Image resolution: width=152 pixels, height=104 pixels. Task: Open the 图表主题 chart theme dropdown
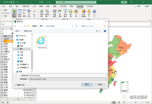click(47, 13)
